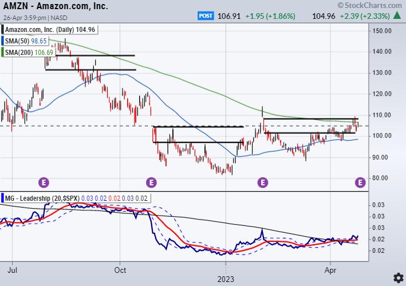Click the October earnings 'E' marker
The image size is (406, 286).
point(151,182)
